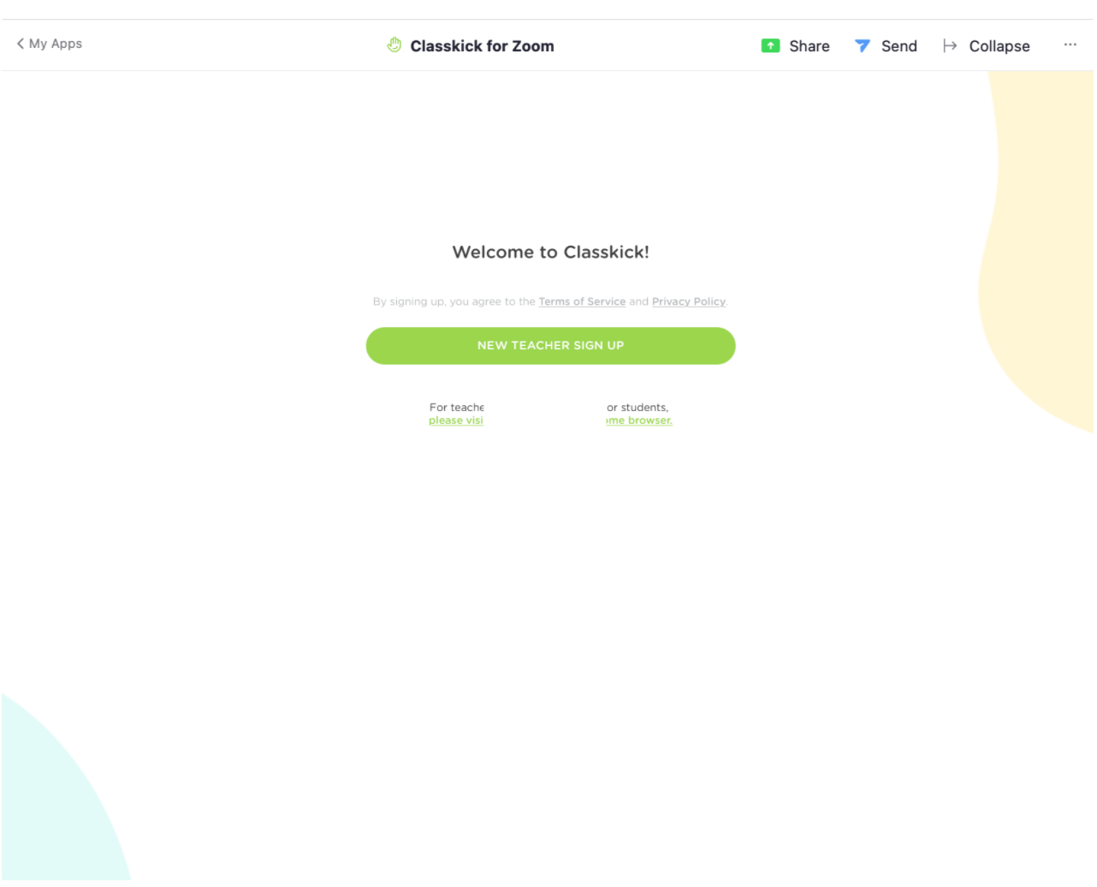Click the green Share icon
This screenshot has height=887, width=1097.
770,46
